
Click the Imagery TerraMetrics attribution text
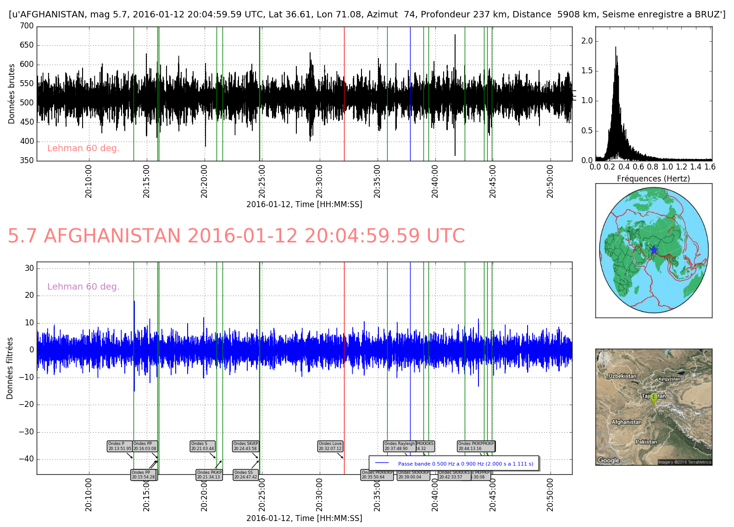tap(684, 462)
